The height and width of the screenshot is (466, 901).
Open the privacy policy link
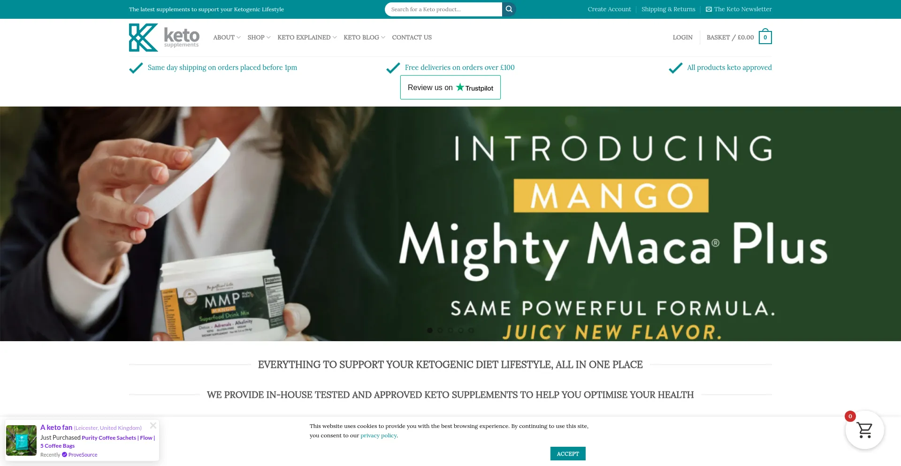coord(379,435)
